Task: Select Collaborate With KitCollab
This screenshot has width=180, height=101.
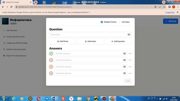Action: coord(15,43)
